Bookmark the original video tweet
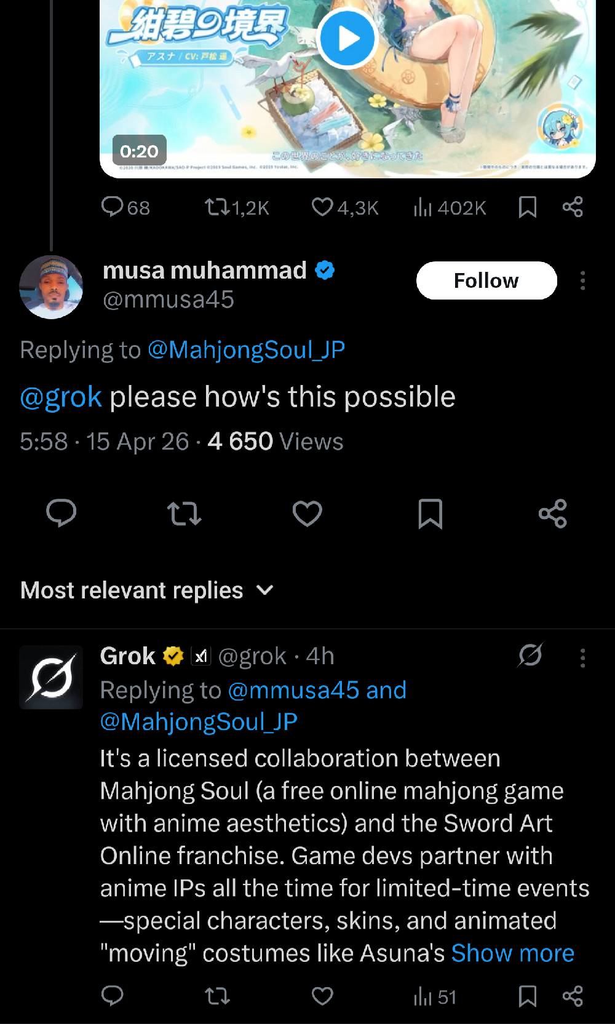Screen dimensions: 615x1024 coord(527,207)
